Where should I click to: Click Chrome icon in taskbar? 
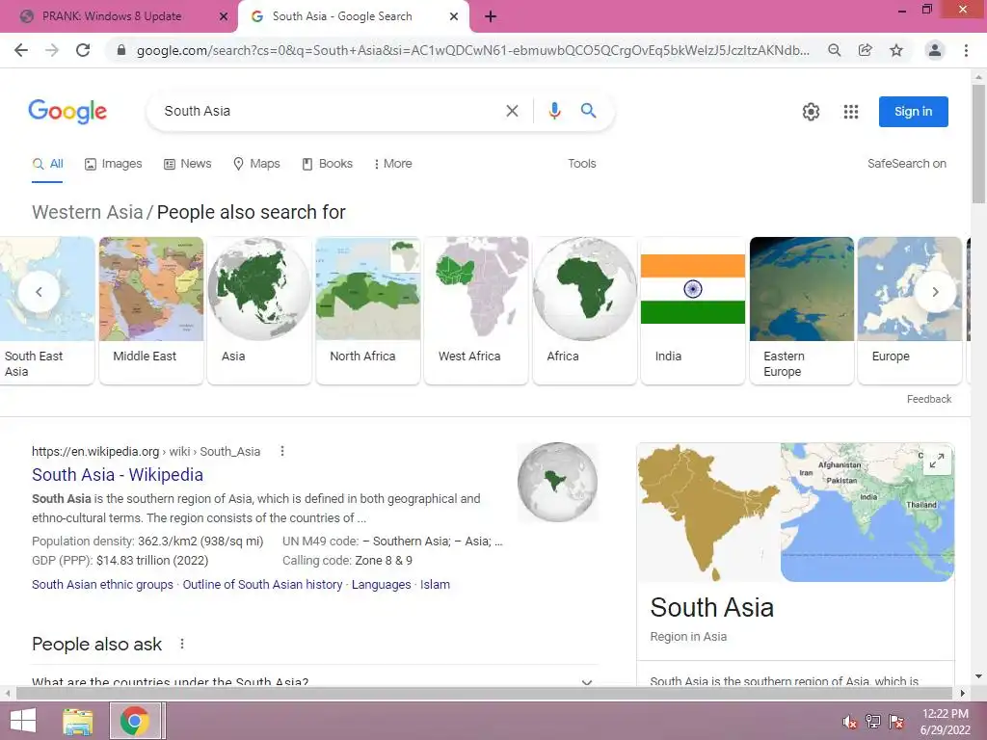(x=135, y=721)
